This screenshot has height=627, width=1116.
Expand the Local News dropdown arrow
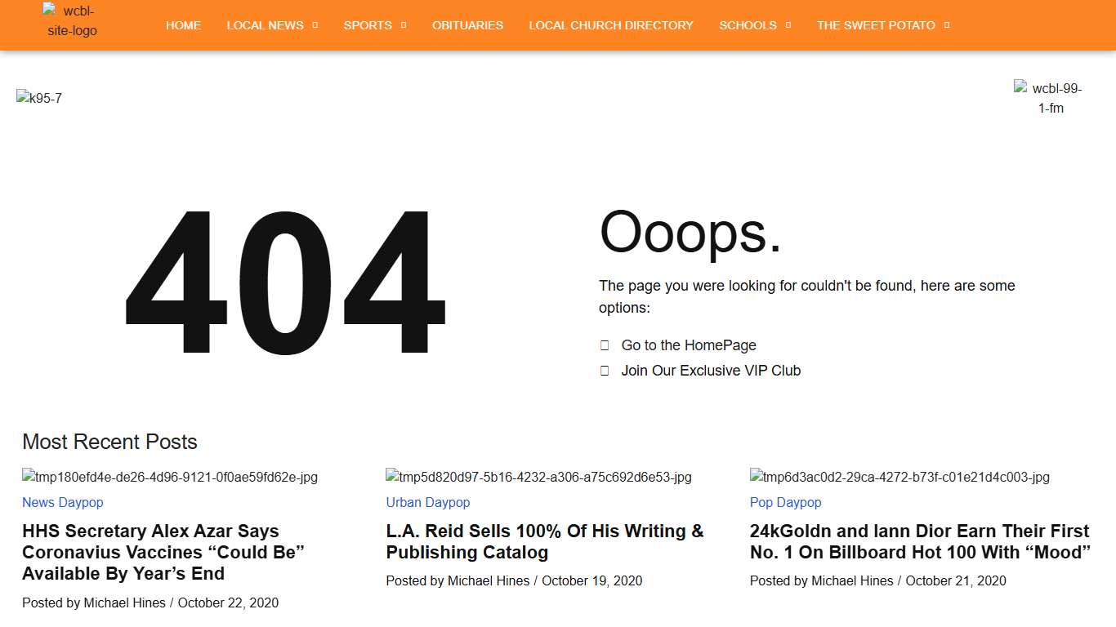pyautogui.click(x=315, y=25)
